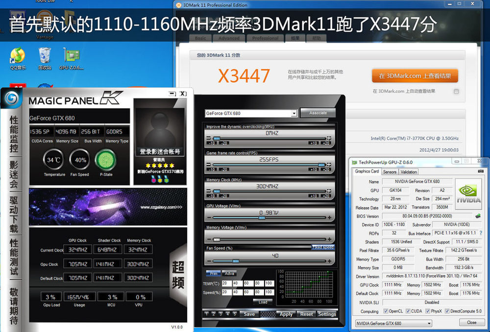
Task: Open 性能监控 in Magic Panel sidebar
Action: [x=13, y=134]
